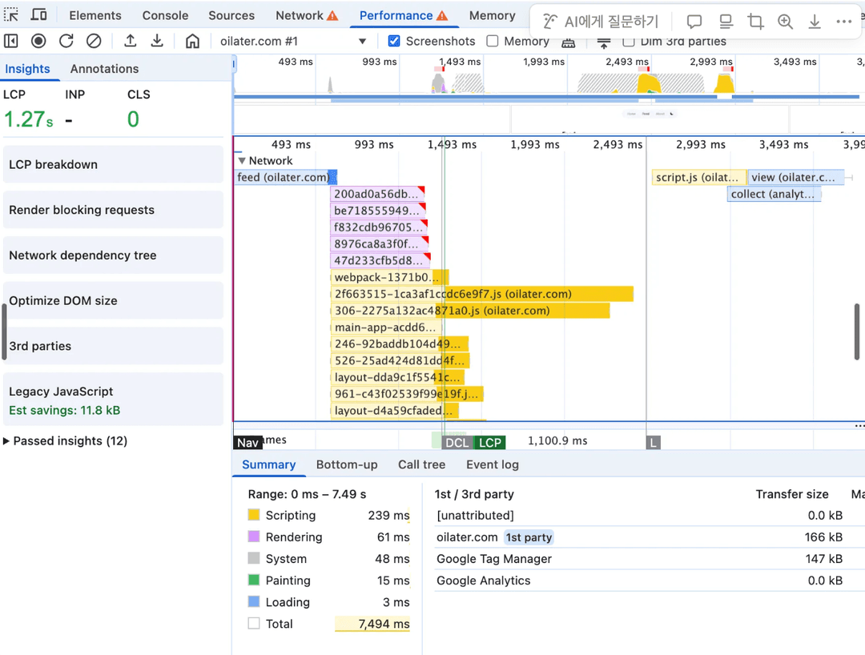The width and height of the screenshot is (865, 655).
Task: Open the Render blocking requests insight
Action: click(113, 210)
